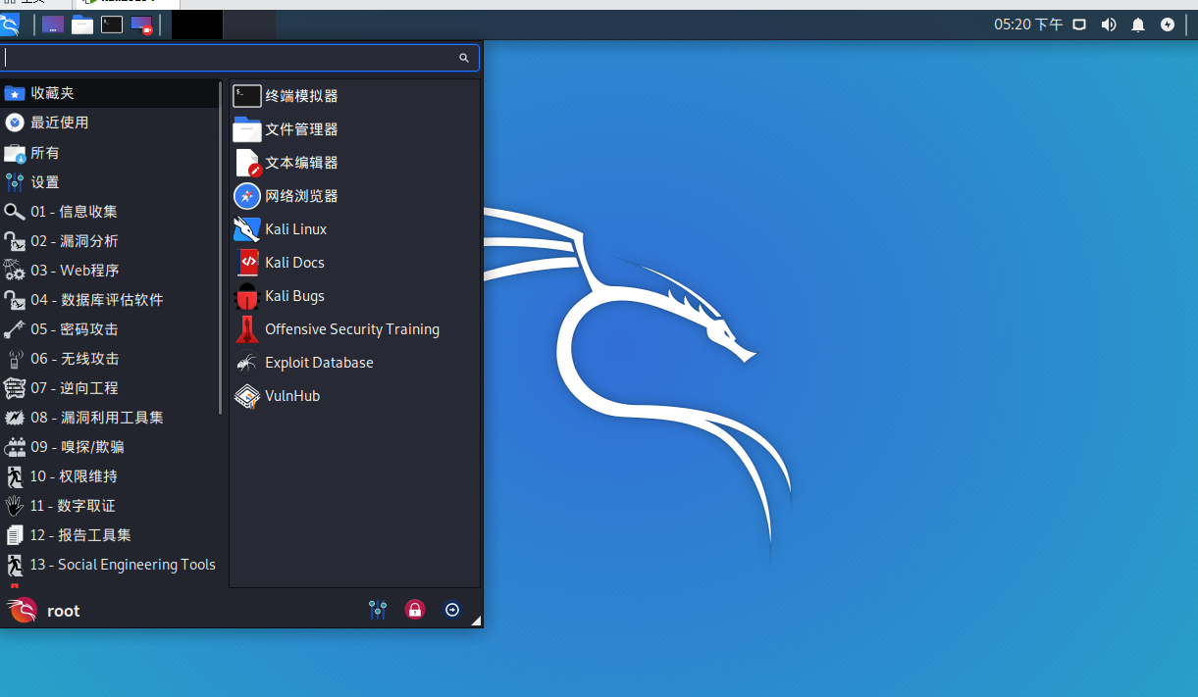Image resolution: width=1198 pixels, height=697 pixels.
Task: Open the Kali Bugs entry
Action: point(354,296)
